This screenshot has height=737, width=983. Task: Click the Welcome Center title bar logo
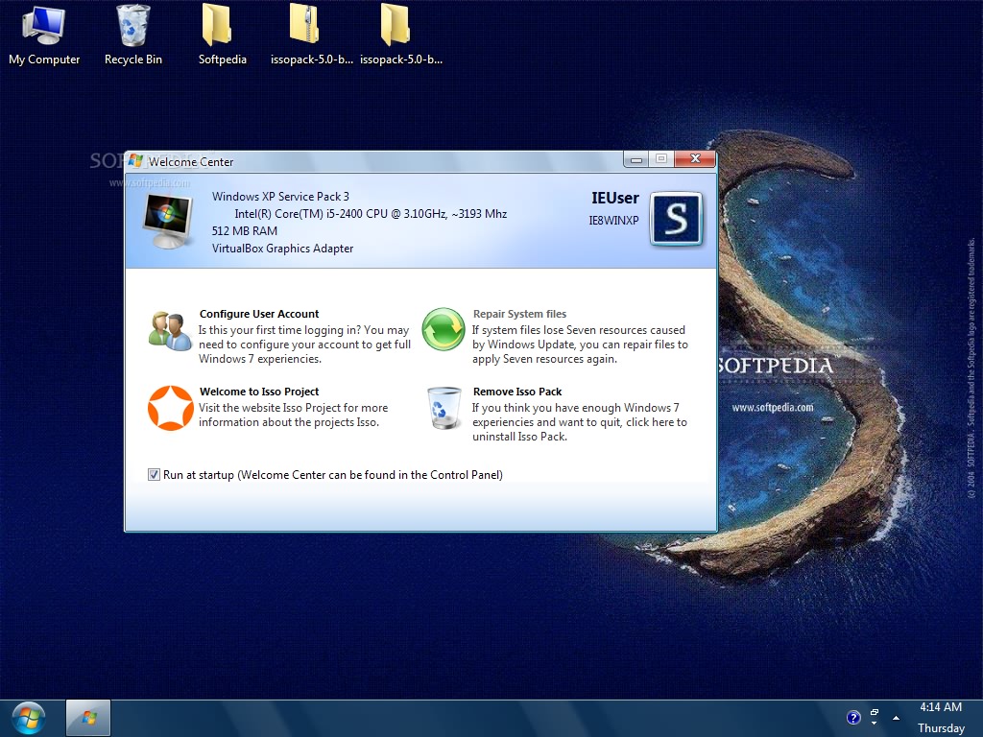[135, 161]
